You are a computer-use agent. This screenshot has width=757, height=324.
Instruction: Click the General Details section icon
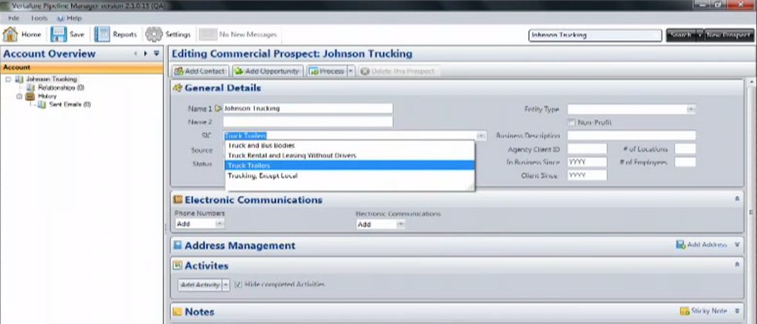click(x=177, y=88)
